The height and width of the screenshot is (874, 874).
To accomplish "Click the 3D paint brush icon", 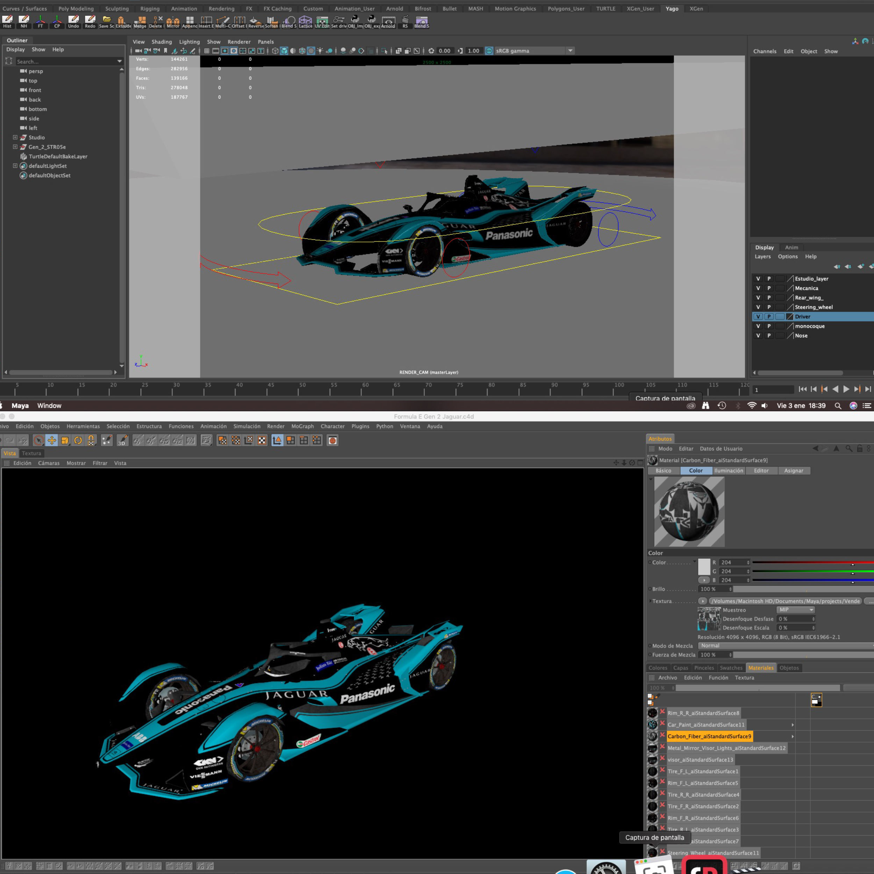I will tap(122, 440).
